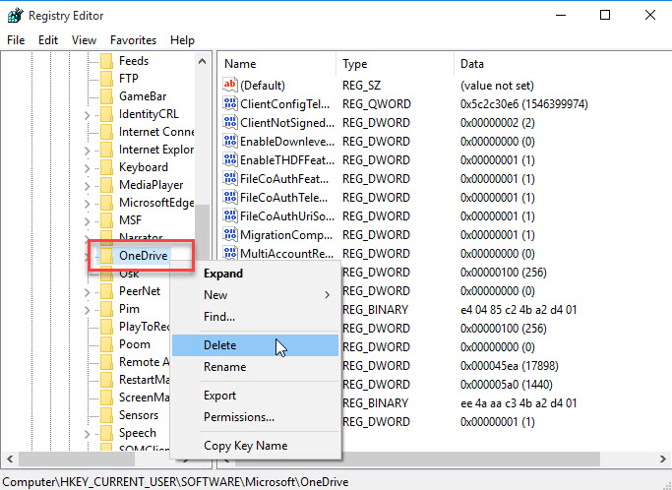The height and width of the screenshot is (490, 672).
Task: Click the tree pane scroll left arrow
Action: coord(10,459)
